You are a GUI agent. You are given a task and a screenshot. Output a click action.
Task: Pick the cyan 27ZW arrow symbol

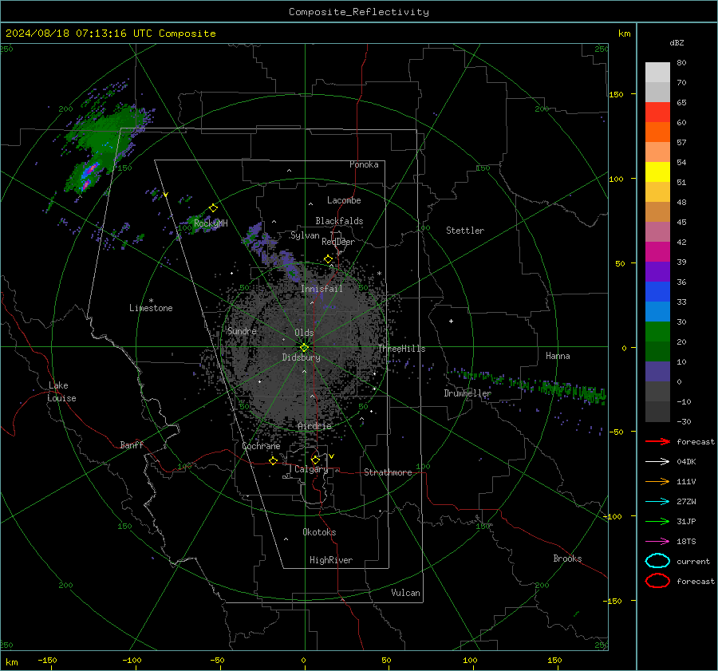point(657,502)
